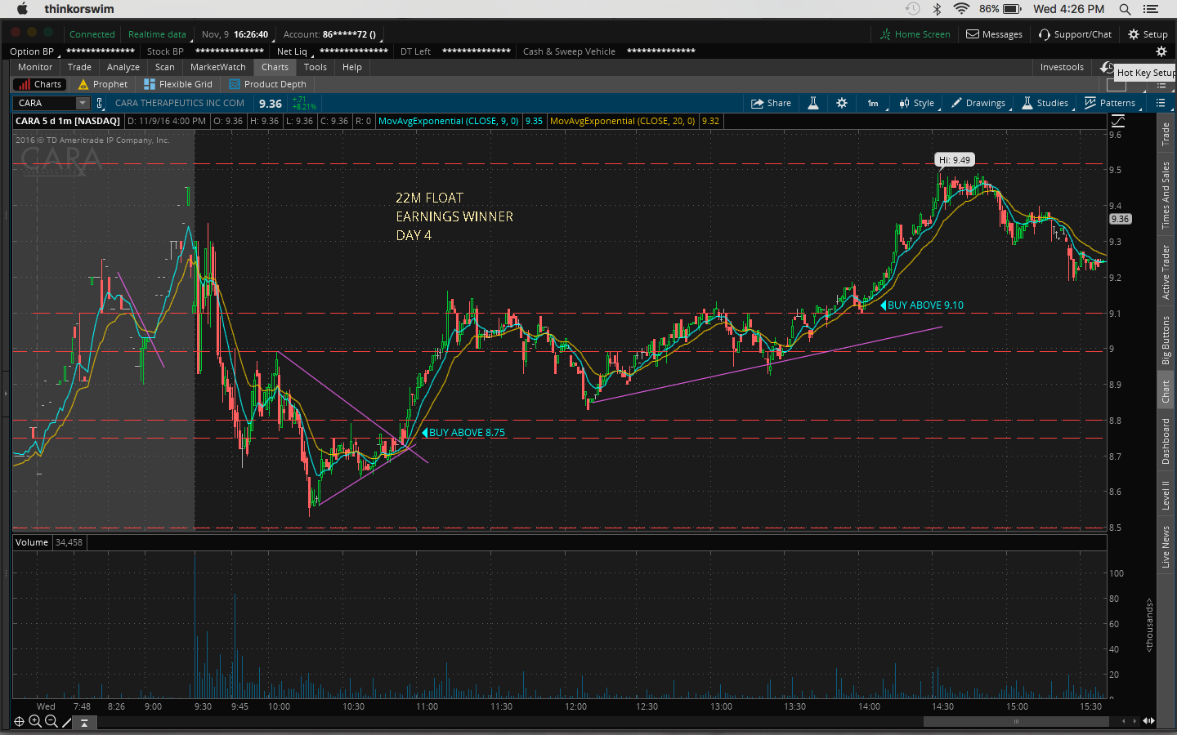Switch to the Monitor tab
Viewport: 1177px width, 735px height.
[35, 67]
